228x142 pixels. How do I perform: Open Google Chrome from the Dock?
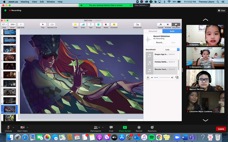click(159, 137)
